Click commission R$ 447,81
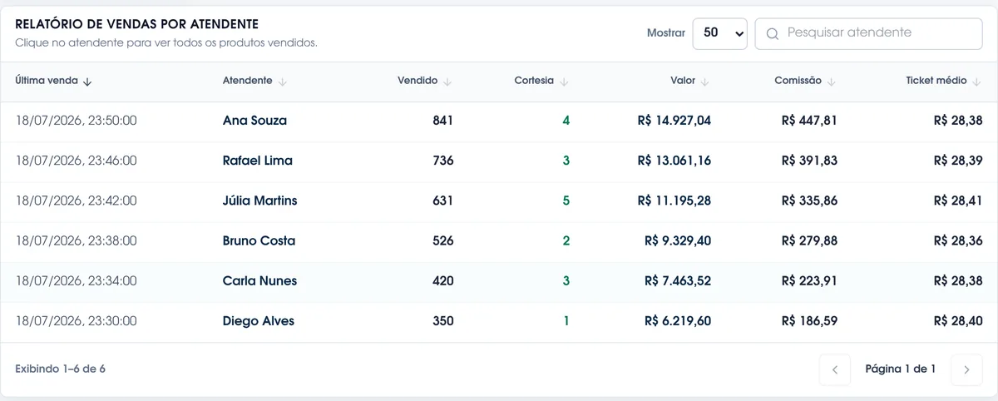 (x=809, y=121)
